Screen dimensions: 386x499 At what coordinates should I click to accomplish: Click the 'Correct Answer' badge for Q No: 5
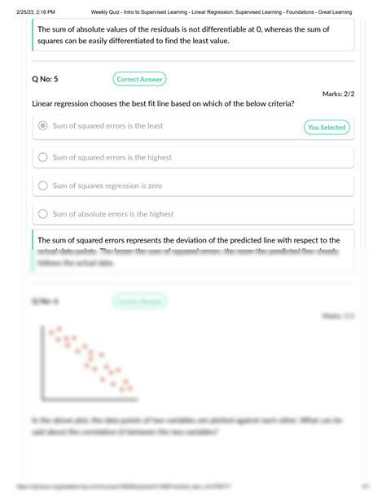click(x=139, y=79)
